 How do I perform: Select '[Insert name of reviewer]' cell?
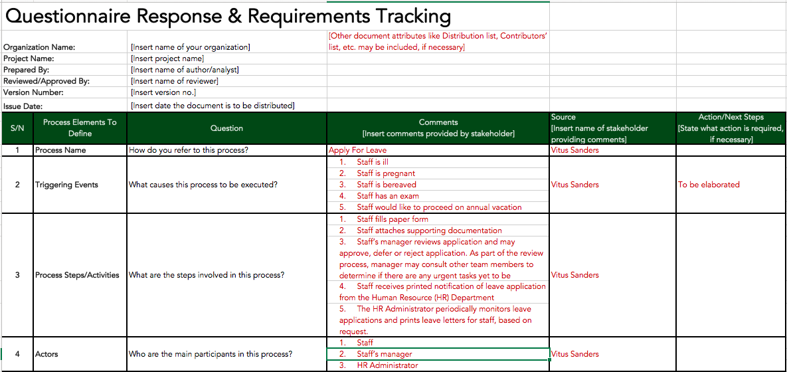[227, 81]
